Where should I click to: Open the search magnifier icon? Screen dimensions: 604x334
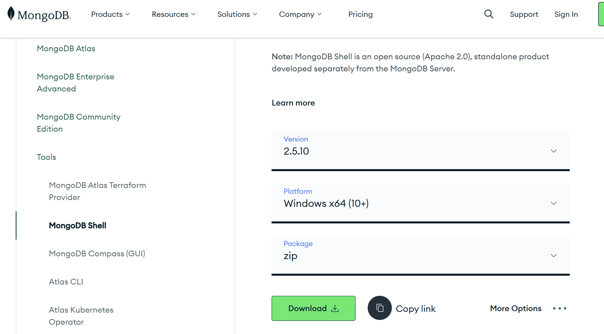click(x=489, y=14)
